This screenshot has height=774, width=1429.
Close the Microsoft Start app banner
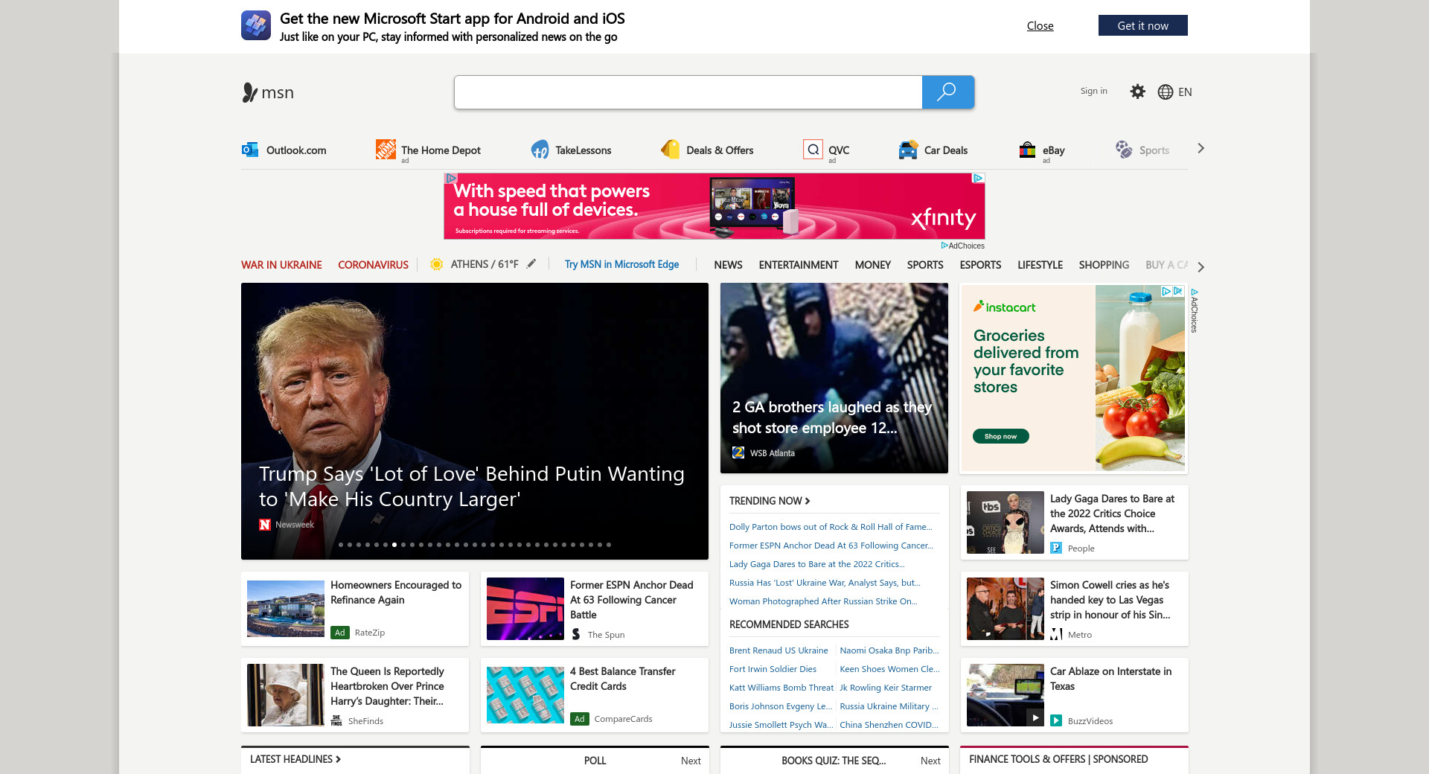click(1040, 26)
